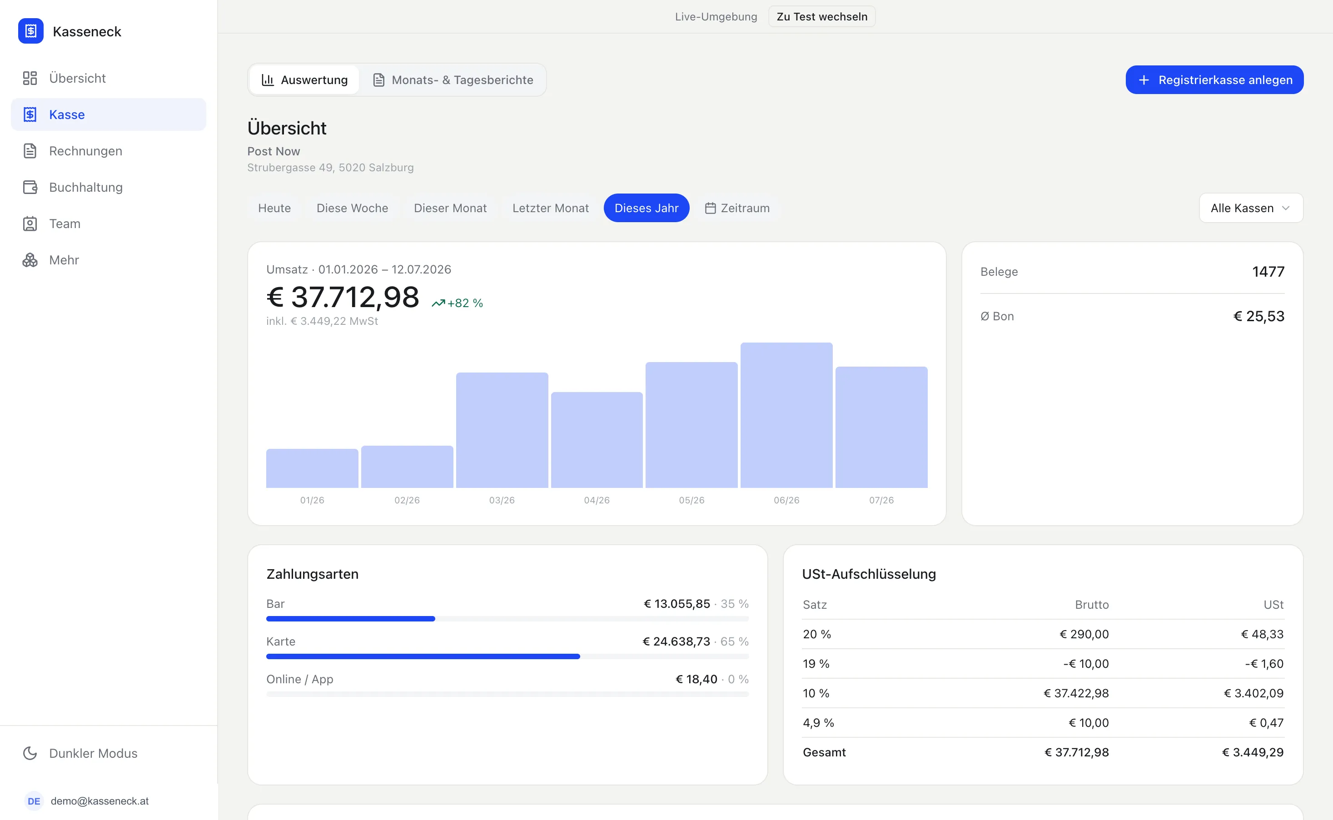The image size is (1333, 820).
Task: Click Gesamt USt total € 3.449,29
Action: click(1252, 752)
